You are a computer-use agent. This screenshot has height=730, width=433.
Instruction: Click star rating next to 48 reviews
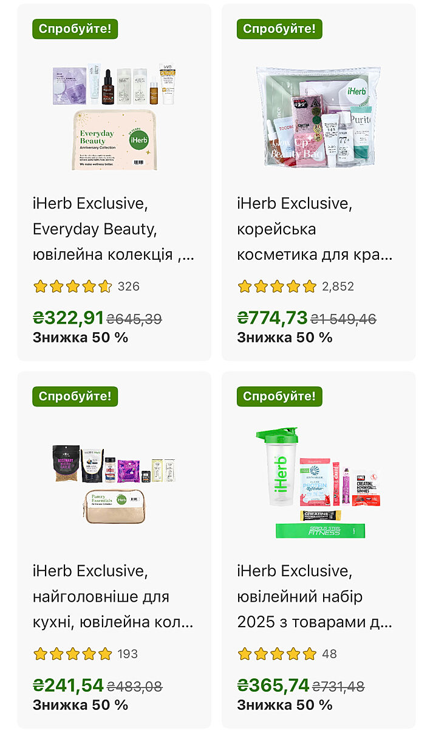[277, 654]
